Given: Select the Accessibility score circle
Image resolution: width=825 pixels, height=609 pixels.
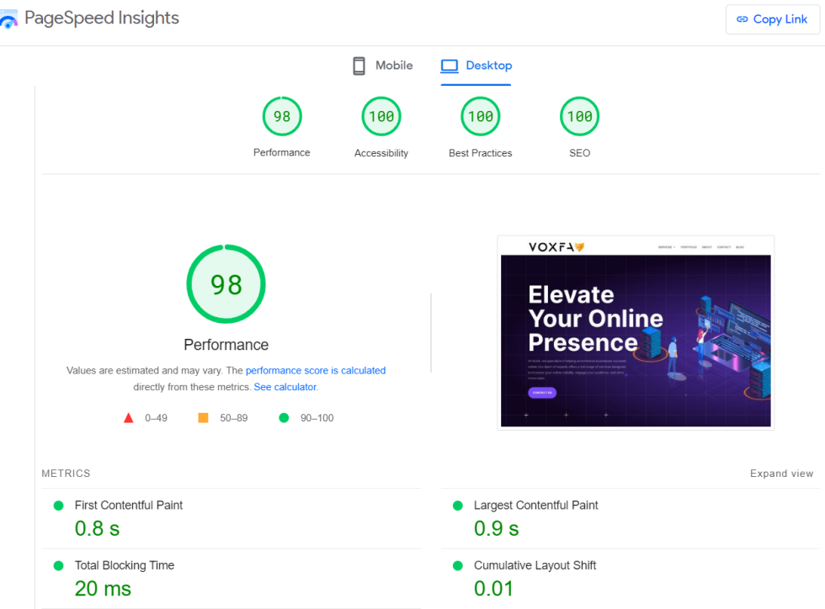Looking at the screenshot, I should pos(381,116).
